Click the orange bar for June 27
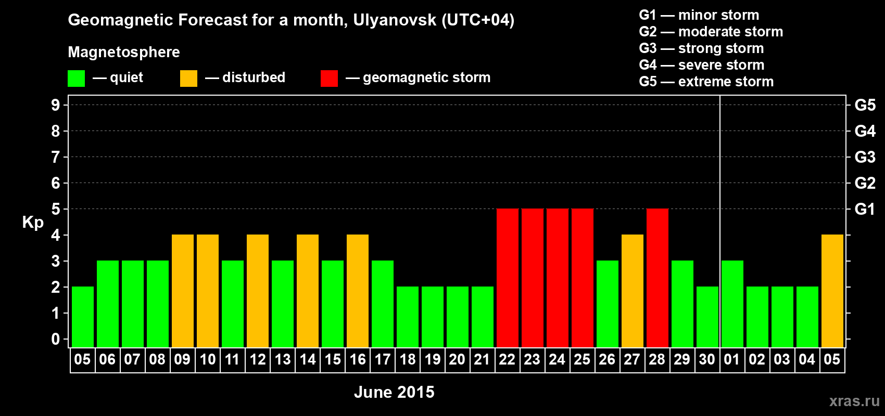Viewport: 885px width, 416px height. (633, 291)
